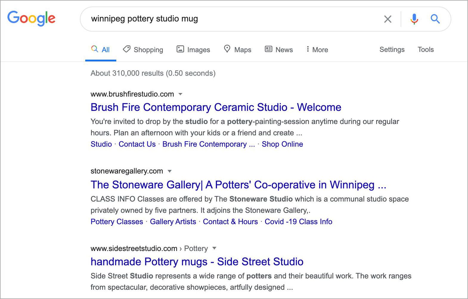468x299 pixels.
Task: Switch to the Maps tab
Action: pos(238,49)
